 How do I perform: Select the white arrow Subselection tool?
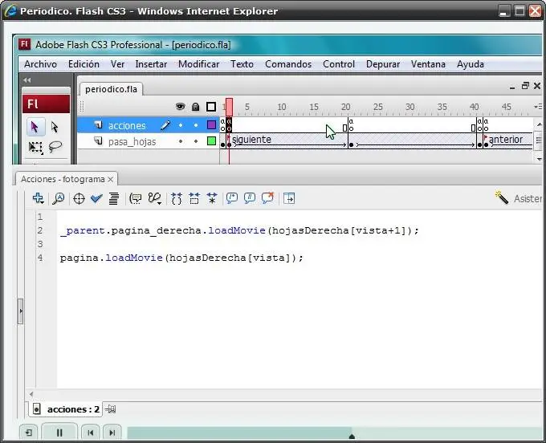[x=55, y=127]
